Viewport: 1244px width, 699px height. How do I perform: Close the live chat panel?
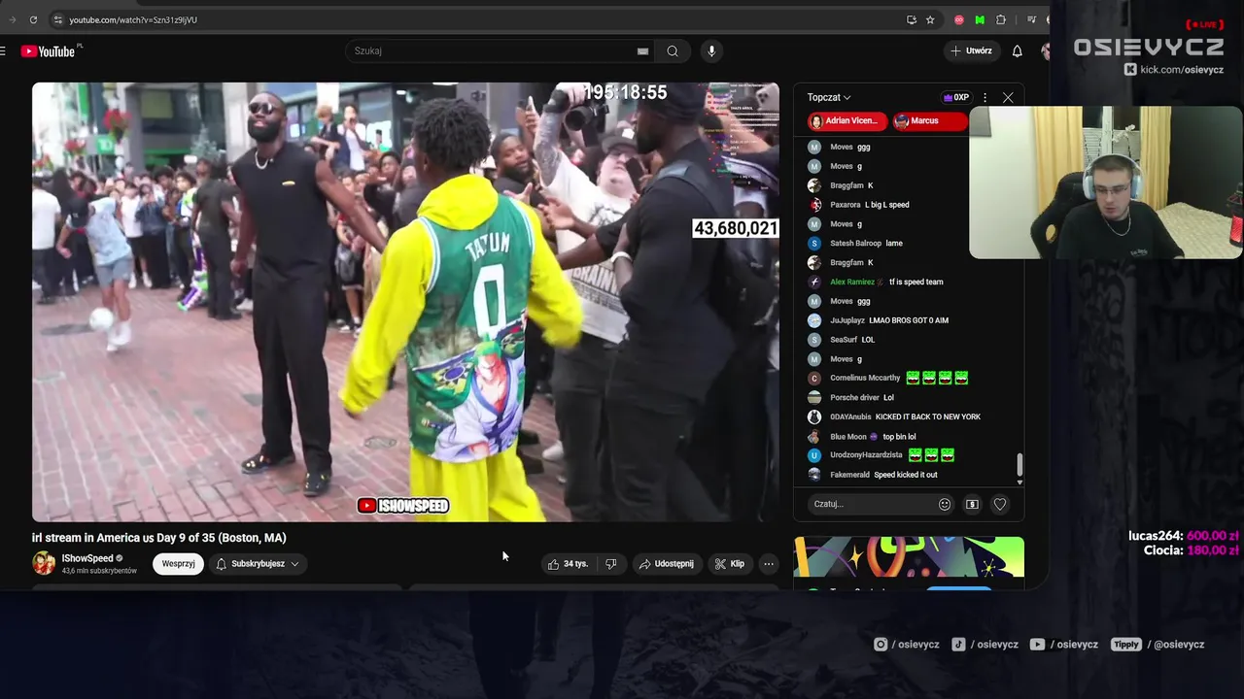[1008, 97]
